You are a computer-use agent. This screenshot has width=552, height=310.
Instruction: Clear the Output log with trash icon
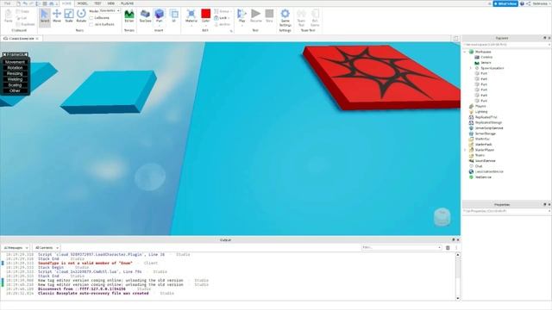(x=448, y=248)
